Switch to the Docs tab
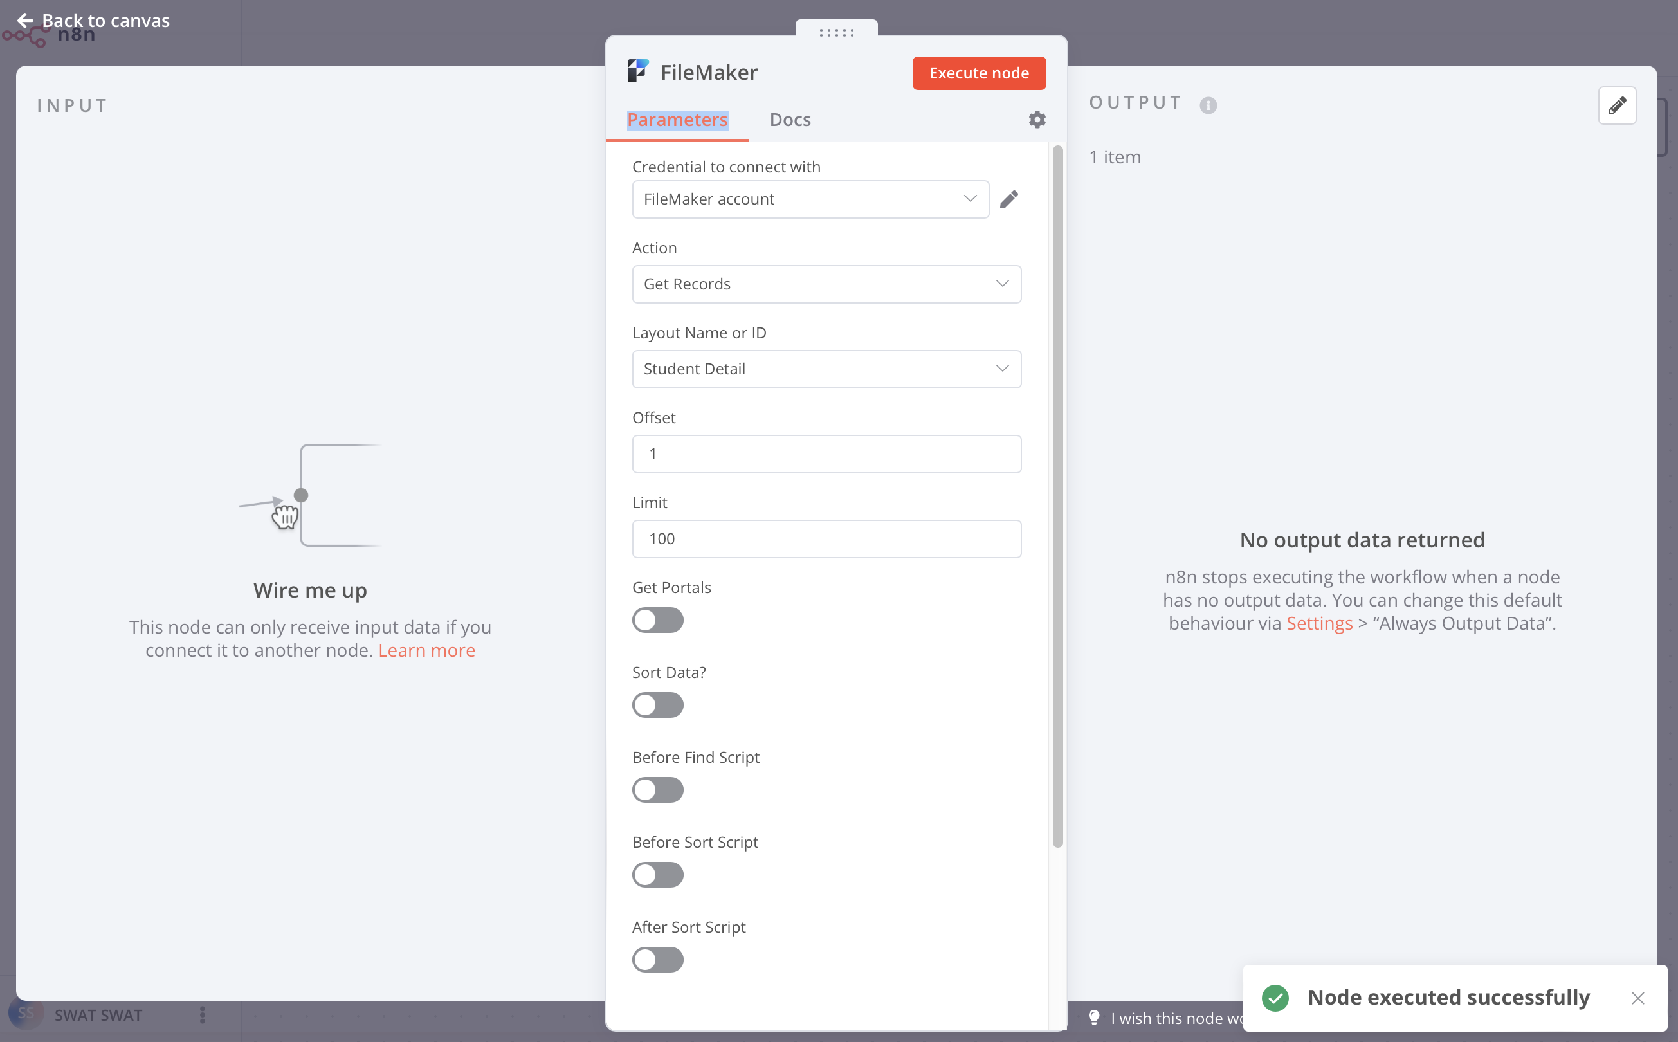This screenshot has width=1678, height=1042. click(x=790, y=120)
